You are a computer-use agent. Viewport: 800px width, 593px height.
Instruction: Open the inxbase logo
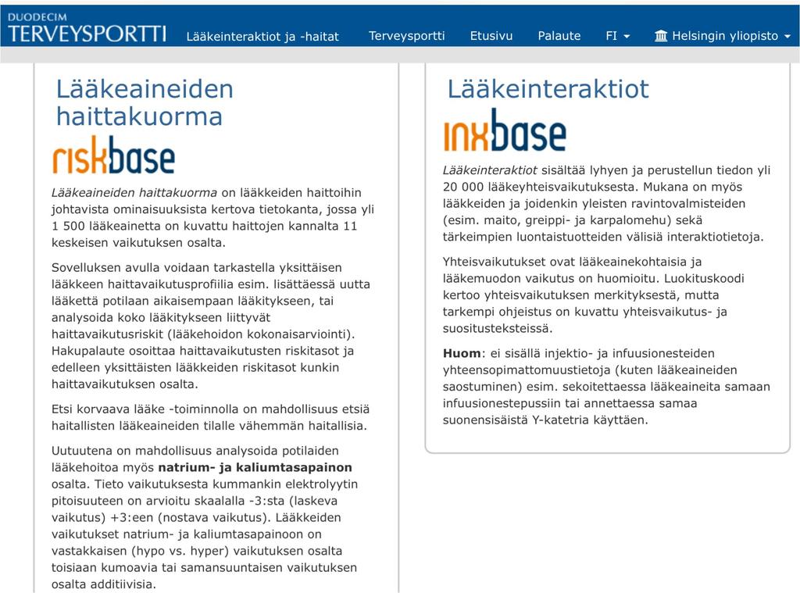[x=505, y=130]
